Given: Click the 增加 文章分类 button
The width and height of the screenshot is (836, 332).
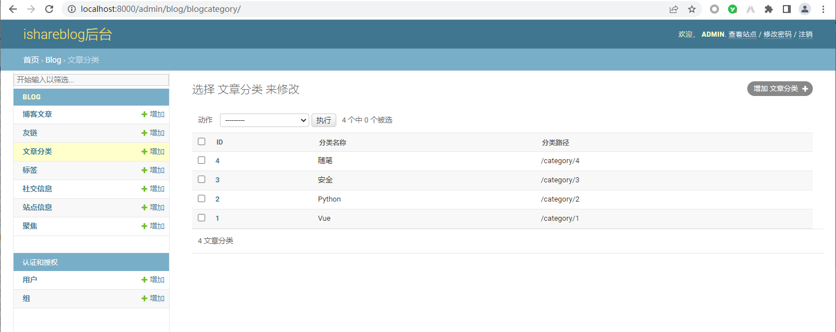Looking at the screenshot, I should (x=779, y=89).
